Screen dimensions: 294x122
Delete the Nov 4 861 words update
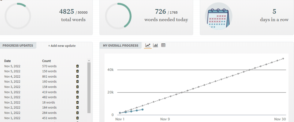pyautogui.click(x=77, y=76)
